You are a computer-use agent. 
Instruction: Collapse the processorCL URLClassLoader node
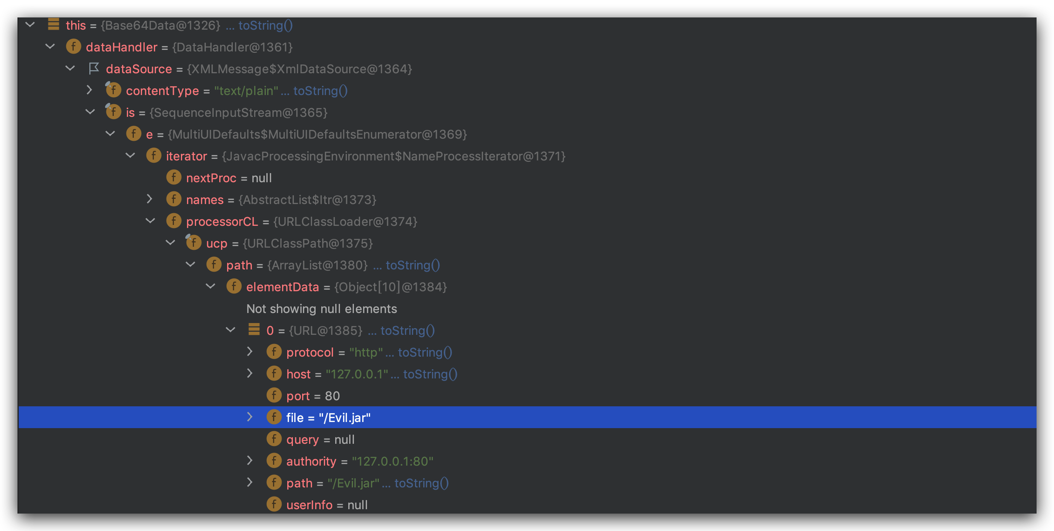click(150, 221)
